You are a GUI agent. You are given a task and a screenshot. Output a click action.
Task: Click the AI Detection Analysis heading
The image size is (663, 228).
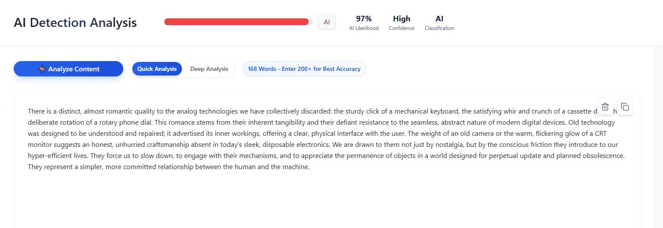pyautogui.click(x=75, y=23)
